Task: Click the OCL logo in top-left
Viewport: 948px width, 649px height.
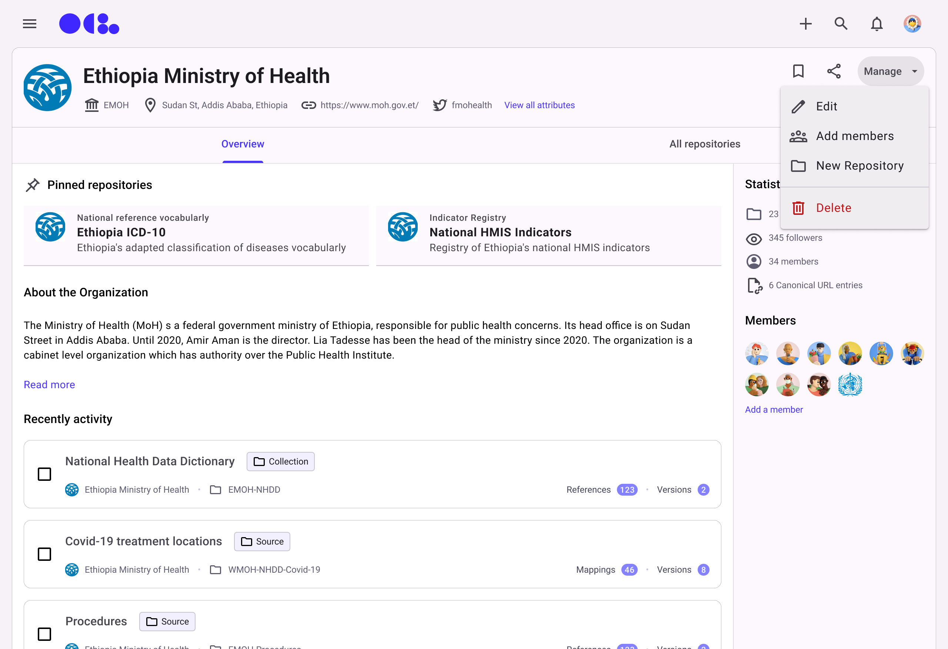Action: coord(89,24)
